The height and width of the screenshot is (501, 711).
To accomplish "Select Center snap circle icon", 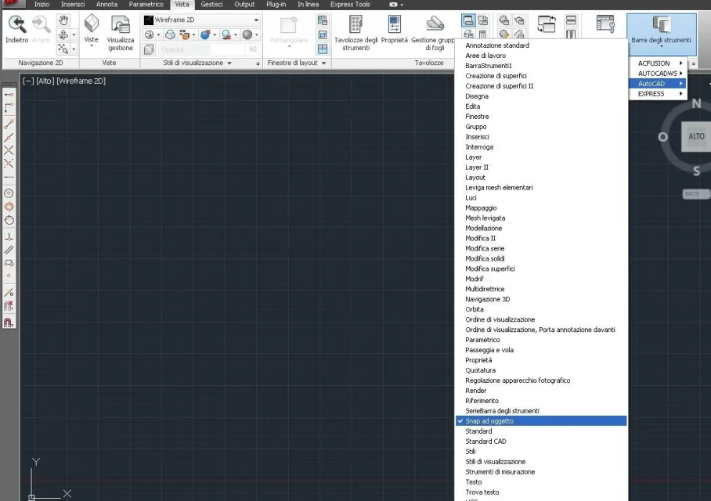I will click(9, 193).
